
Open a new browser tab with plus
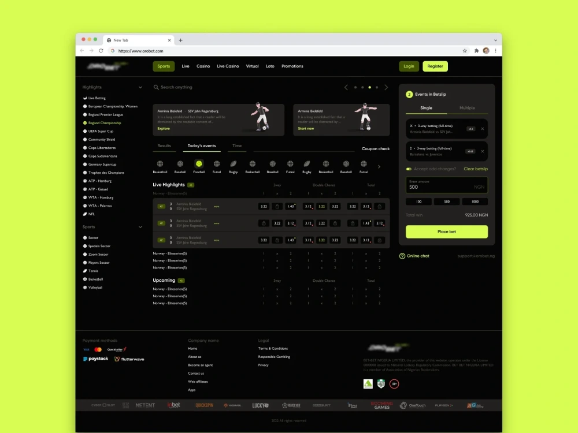[180, 40]
